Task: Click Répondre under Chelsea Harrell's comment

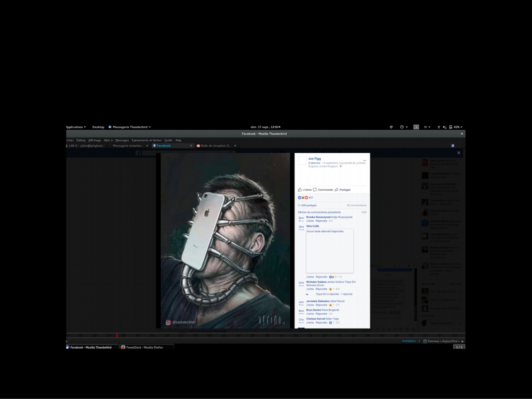Action: 321,323
